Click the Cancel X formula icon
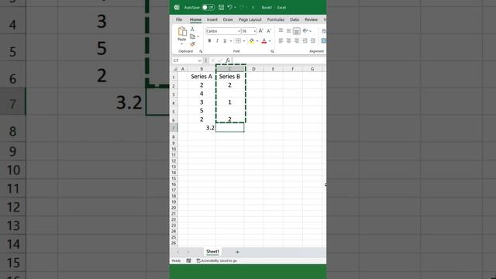Image resolution: width=496 pixels, height=279 pixels. (x=213, y=60)
